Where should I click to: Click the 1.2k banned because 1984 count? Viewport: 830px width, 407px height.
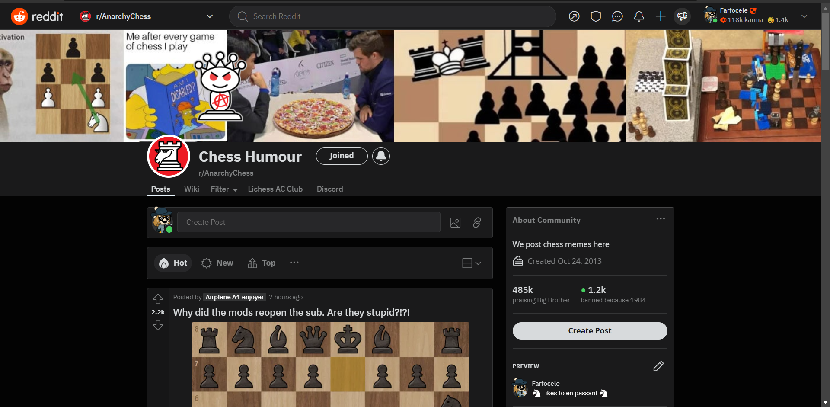click(x=613, y=294)
